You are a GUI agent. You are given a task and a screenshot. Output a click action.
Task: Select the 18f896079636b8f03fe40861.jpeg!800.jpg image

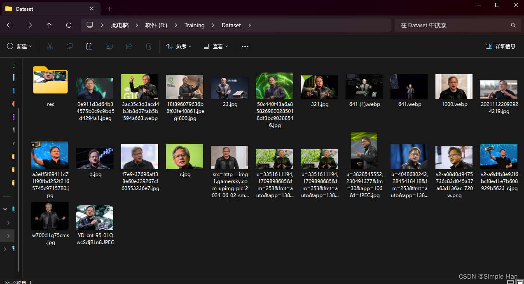(x=185, y=98)
